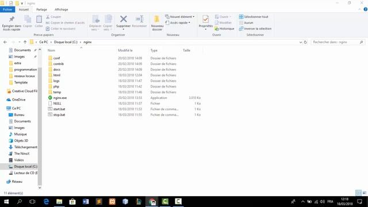Open Microsoft Edge from the taskbar

click(46, 201)
